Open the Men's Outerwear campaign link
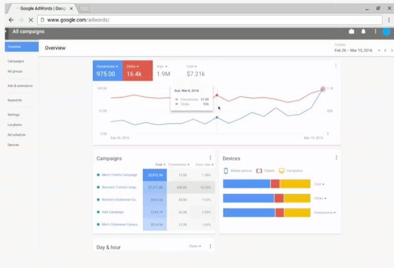This screenshot has height=268, width=394. pyautogui.click(x=120, y=224)
